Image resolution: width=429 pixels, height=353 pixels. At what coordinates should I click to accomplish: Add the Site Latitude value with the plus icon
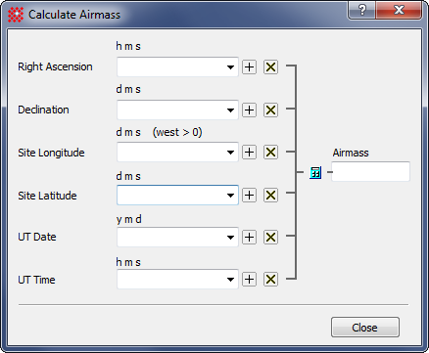click(x=249, y=196)
